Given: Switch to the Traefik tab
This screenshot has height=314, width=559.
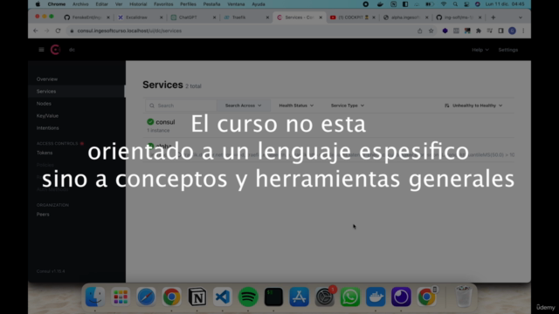Looking at the screenshot, I should [246, 17].
